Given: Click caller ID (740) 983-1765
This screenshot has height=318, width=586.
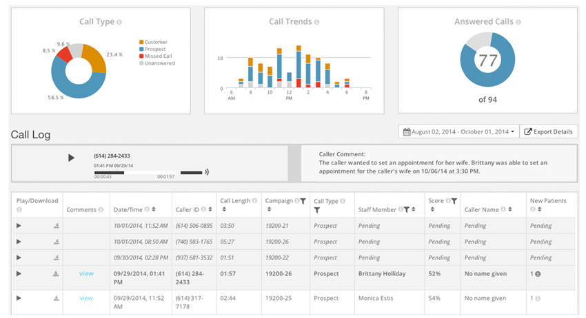Looking at the screenshot, I should click(194, 242).
